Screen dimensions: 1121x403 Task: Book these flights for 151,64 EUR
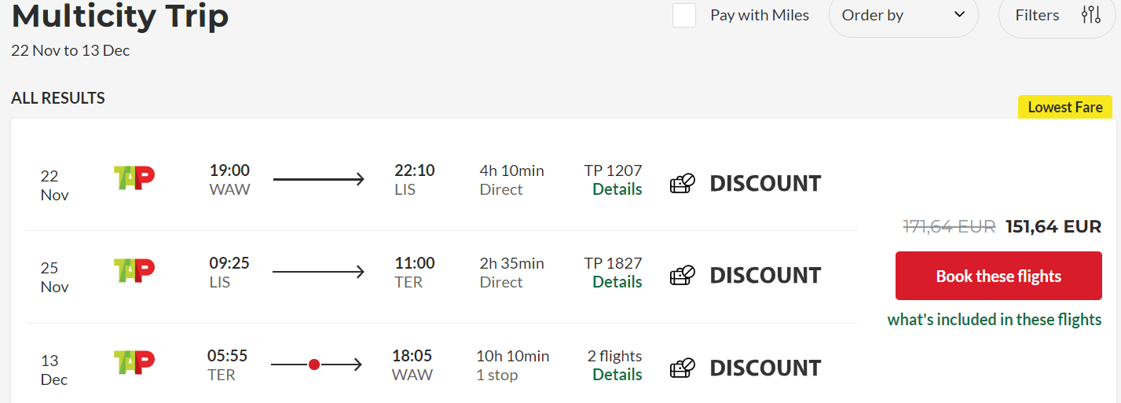[x=998, y=276]
